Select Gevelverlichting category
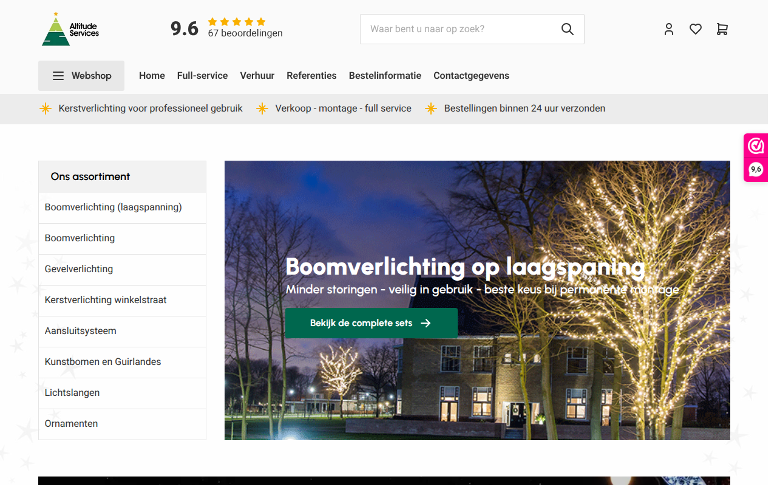 [122, 270]
